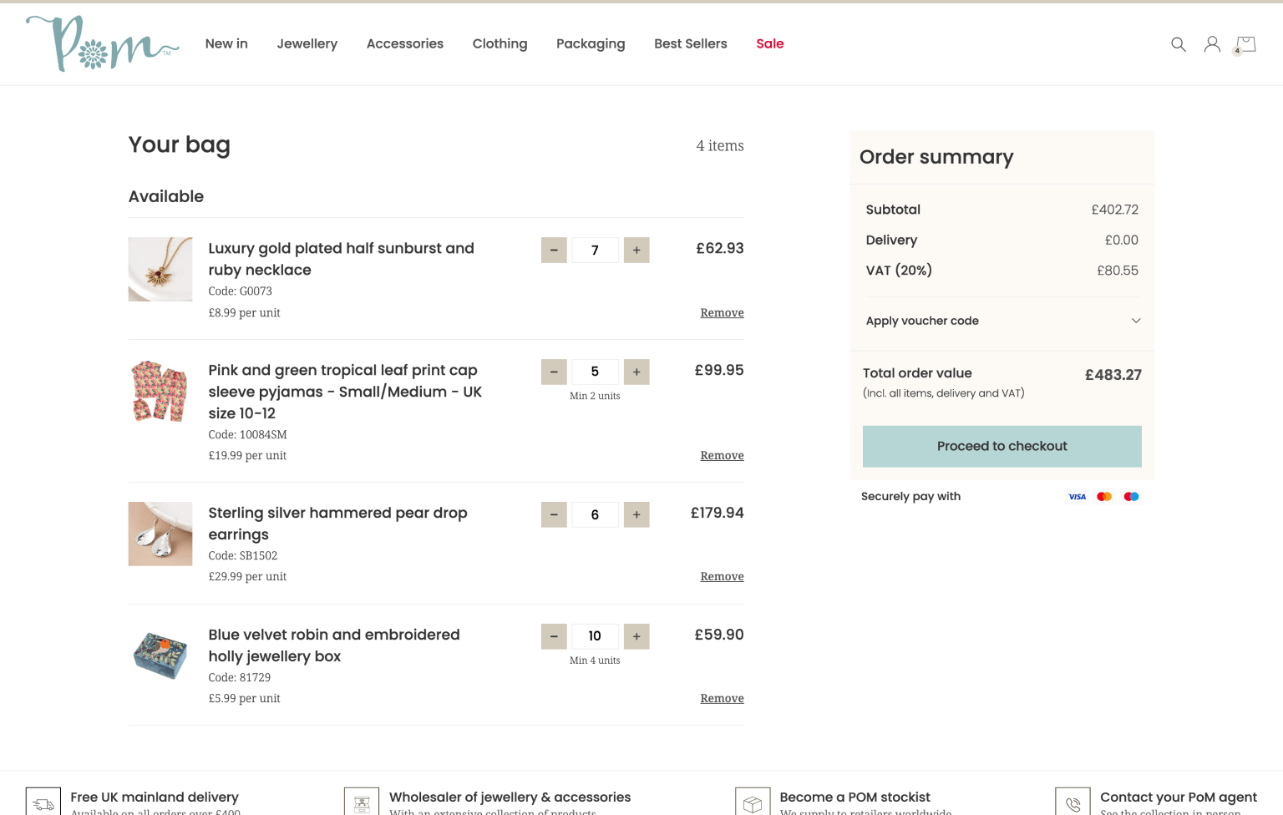The height and width of the screenshot is (815, 1283).
Task: Go to the Sale menu item
Action: [x=769, y=44]
